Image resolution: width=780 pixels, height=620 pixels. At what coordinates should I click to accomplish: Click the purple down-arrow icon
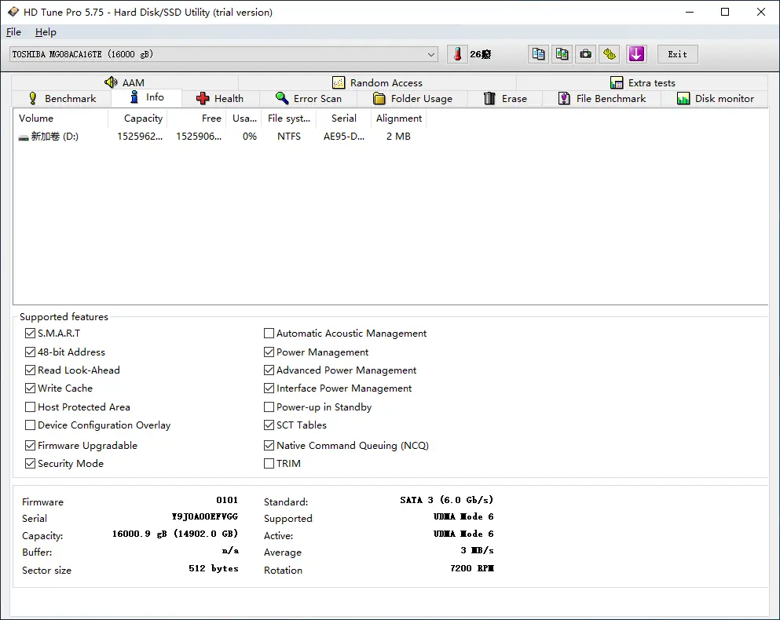click(636, 54)
